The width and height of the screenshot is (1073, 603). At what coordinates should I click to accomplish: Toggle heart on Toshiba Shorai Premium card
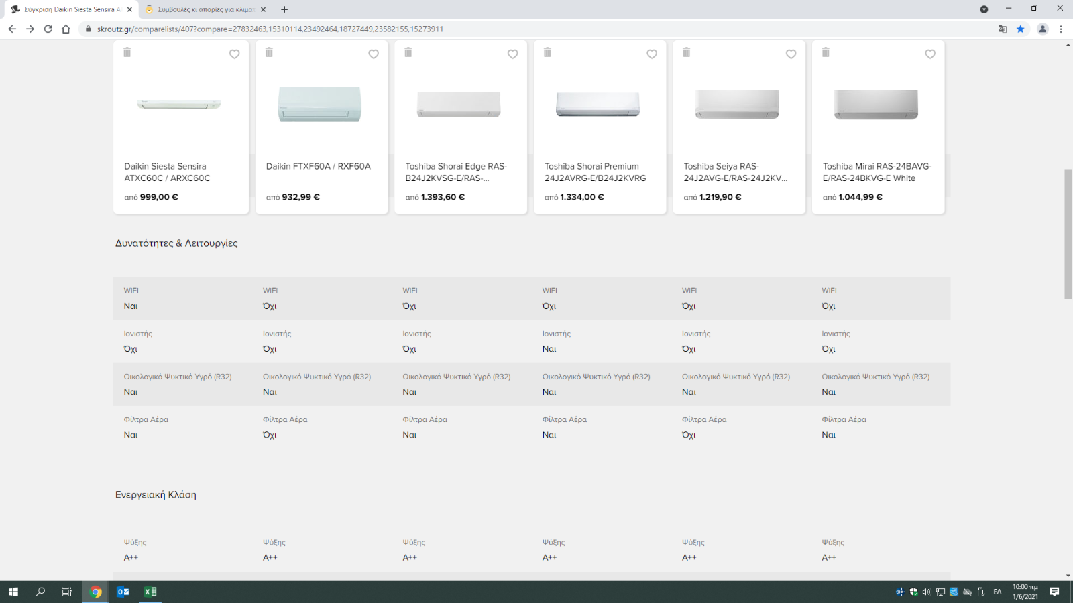click(x=652, y=54)
